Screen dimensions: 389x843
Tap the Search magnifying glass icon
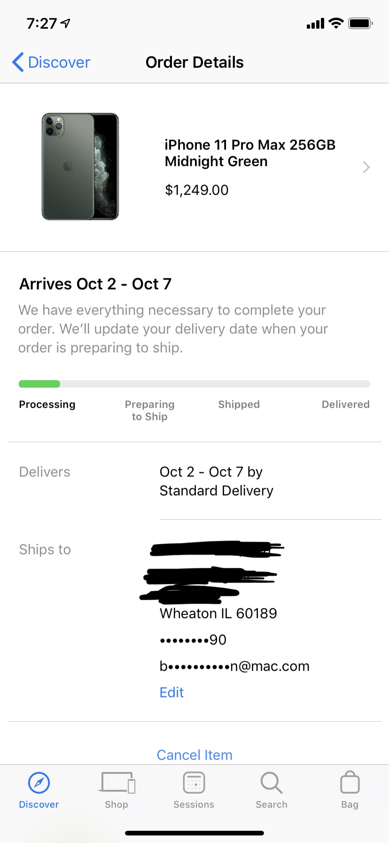tap(272, 783)
